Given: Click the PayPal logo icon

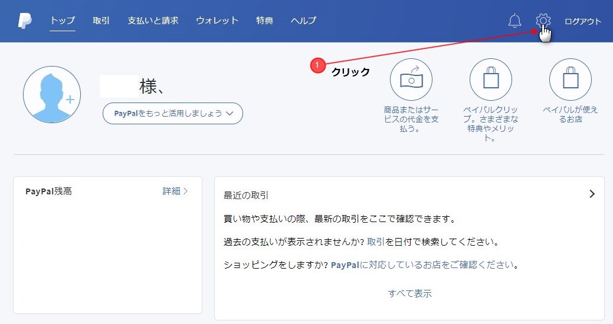Looking at the screenshot, I should [x=25, y=21].
